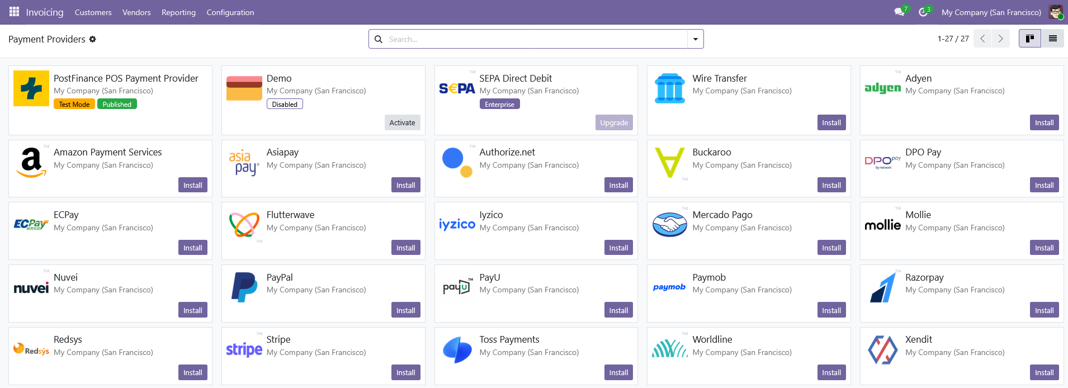
Task: Click the Payment Providers breadcrumb title
Action: [47, 39]
